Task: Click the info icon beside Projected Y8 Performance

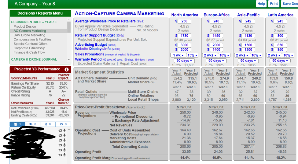Action: [67, 69]
